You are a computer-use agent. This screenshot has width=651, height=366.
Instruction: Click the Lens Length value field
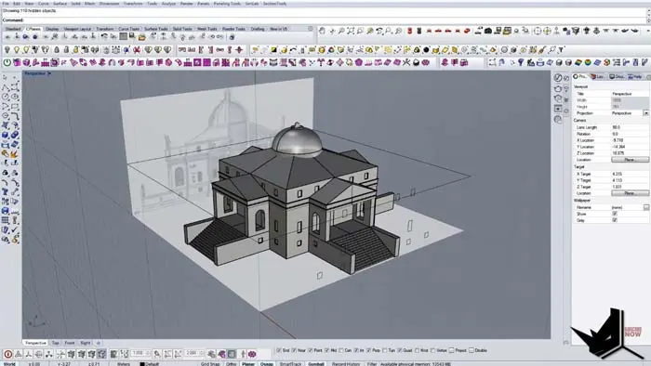(x=630, y=127)
